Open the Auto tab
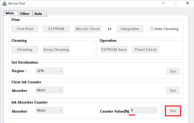The image size is (194, 123). point(38,14)
